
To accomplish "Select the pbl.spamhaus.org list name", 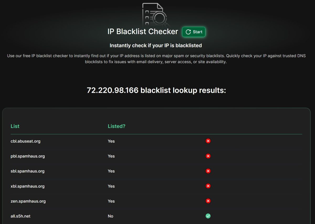I will coord(28,156).
